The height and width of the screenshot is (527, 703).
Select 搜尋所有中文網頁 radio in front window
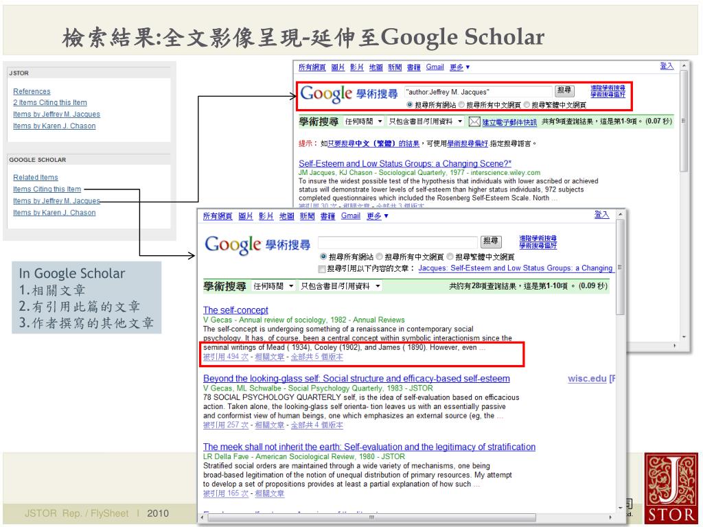click(x=379, y=257)
